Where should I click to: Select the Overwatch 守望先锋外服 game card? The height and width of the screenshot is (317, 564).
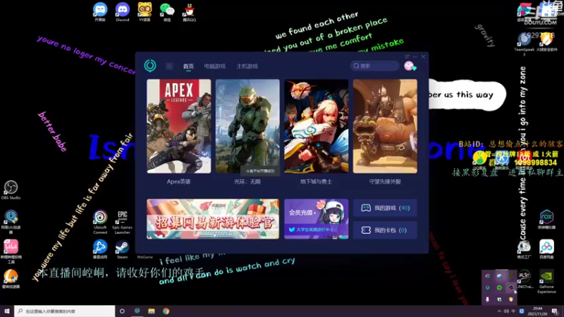tap(385, 126)
